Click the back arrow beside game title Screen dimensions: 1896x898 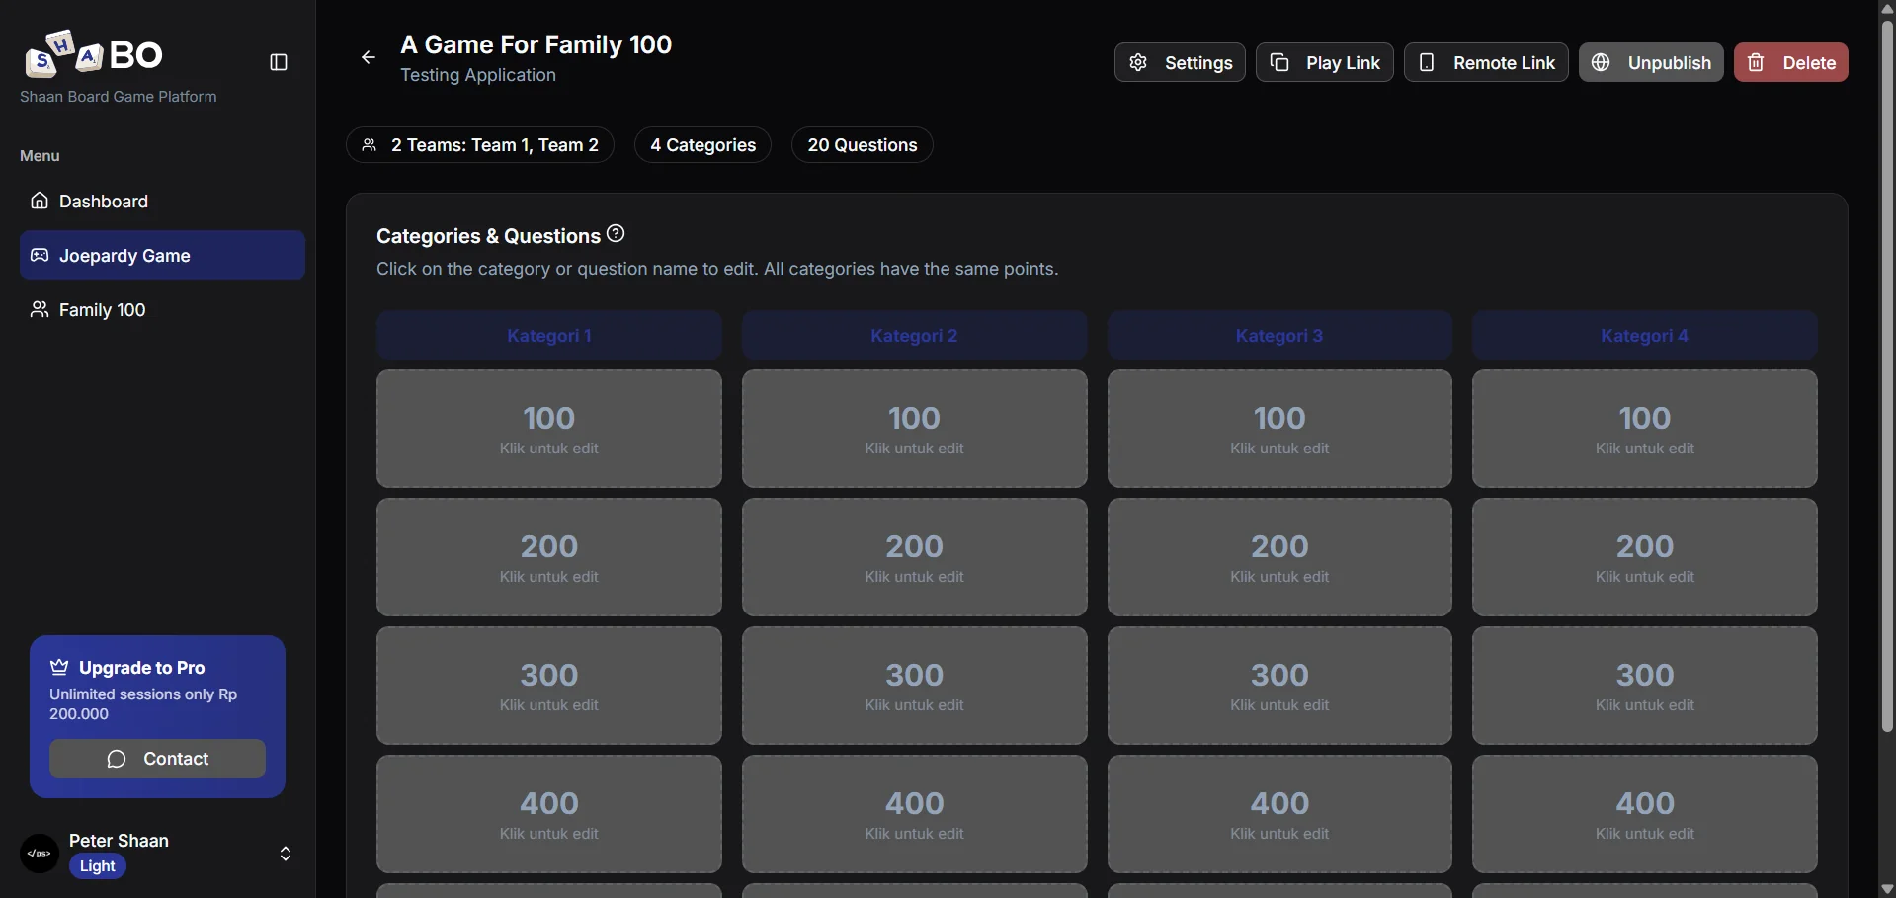(x=369, y=57)
